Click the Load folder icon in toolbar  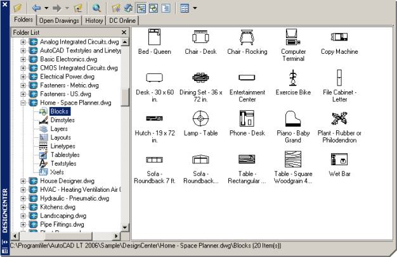18,8
